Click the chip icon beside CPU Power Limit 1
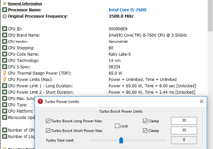Image resolution: width=213 pixels, height=149 pixels. tap(5, 86)
